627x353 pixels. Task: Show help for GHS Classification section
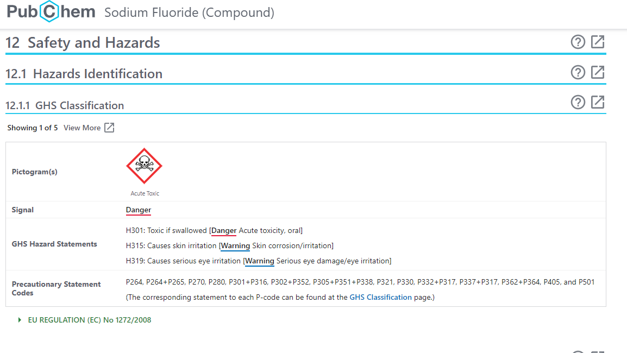pos(578,102)
